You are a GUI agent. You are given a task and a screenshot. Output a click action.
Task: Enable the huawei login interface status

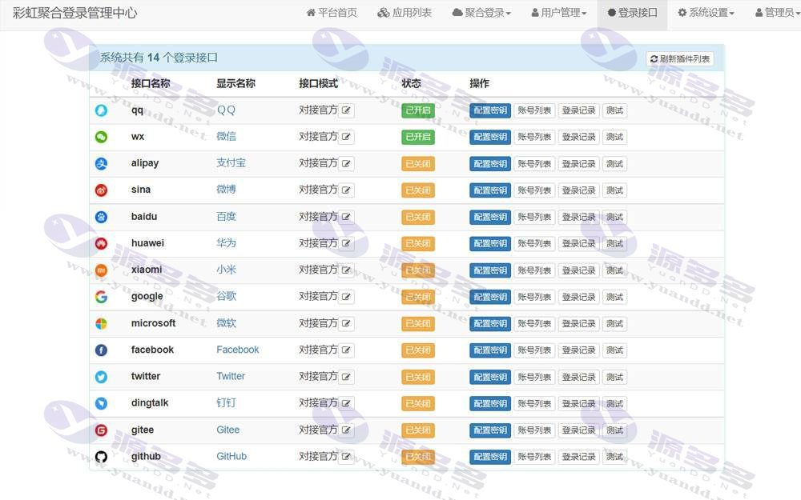[x=418, y=243]
